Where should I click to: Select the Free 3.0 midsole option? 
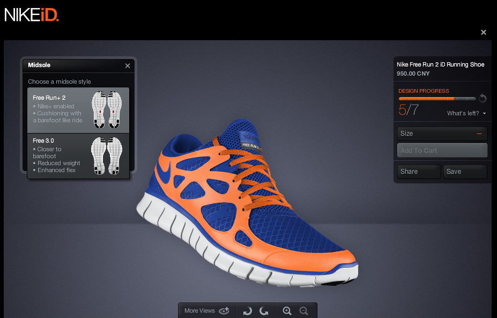(x=78, y=156)
